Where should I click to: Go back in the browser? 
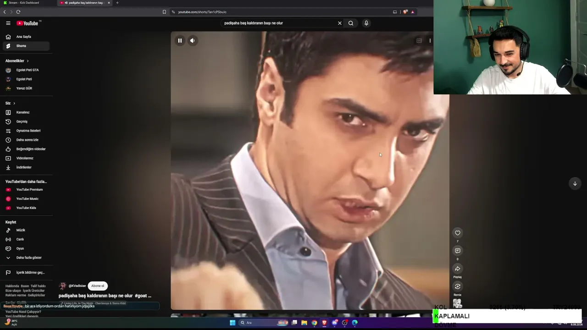5,12
